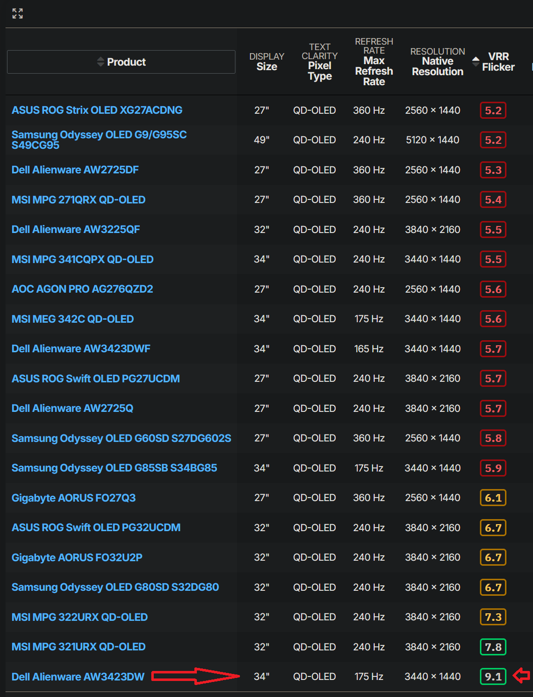Open Dell Alienware AW2725DF product page
This screenshot has height=697, width=533.
(x=75, y=170)
